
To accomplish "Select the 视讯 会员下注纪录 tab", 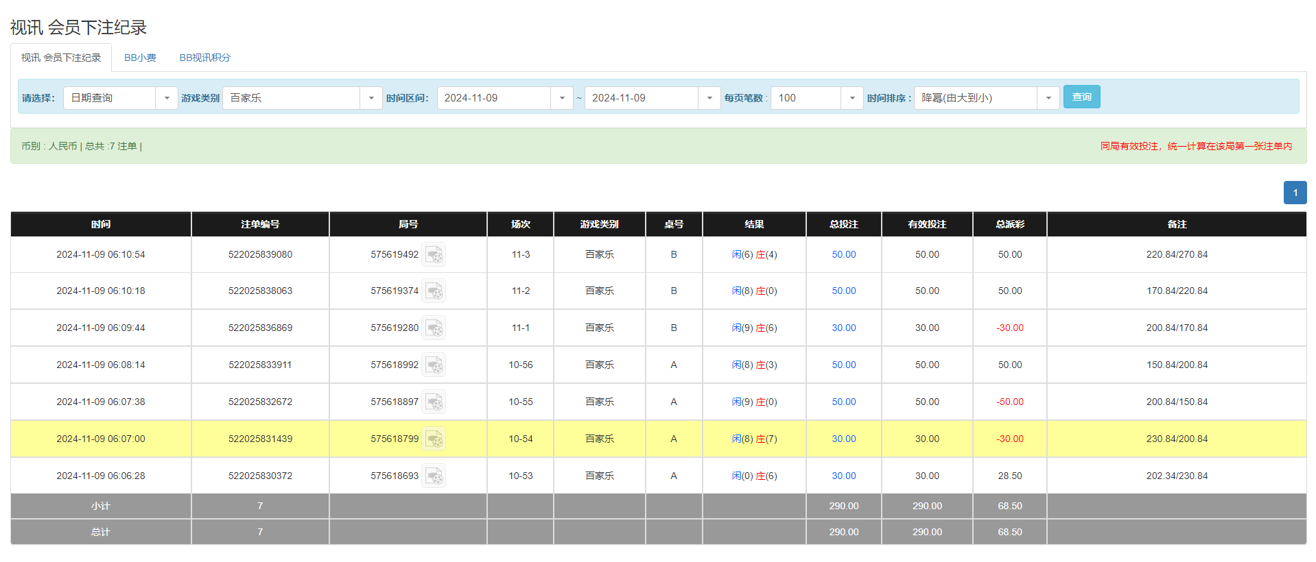I will click(x=61, y=58).
